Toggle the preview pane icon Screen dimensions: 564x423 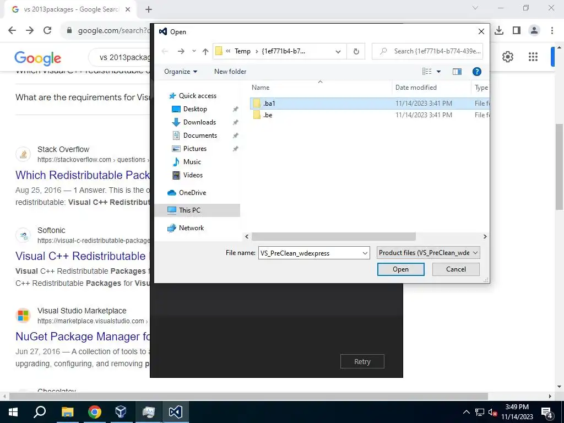pyautogui.click(x=457, y=72)
